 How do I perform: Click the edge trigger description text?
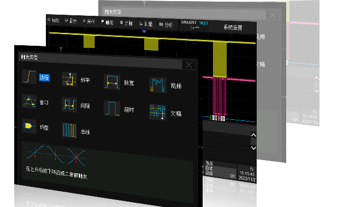coord(57,173)
